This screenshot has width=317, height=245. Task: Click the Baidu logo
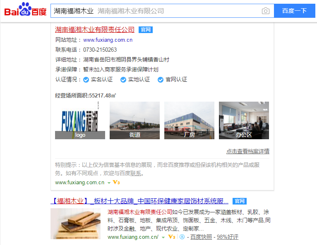25,10
